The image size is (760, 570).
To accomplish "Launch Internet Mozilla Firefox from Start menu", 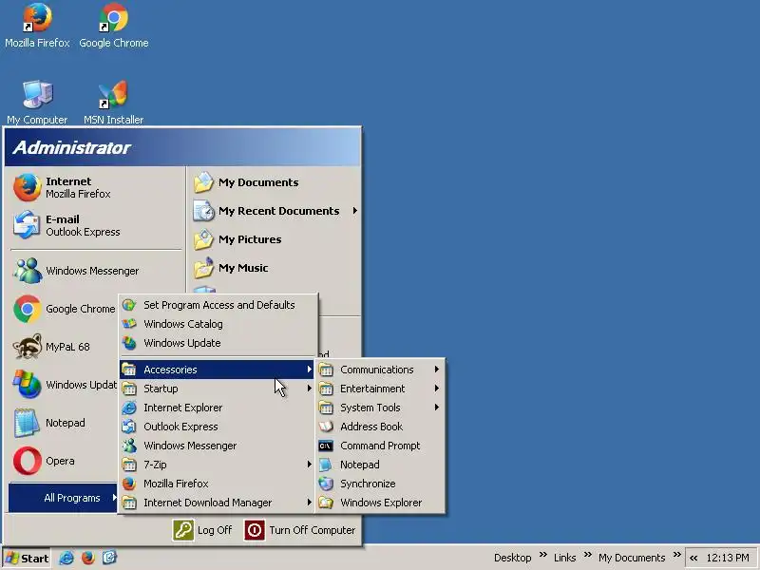I will tap(96, 187).
